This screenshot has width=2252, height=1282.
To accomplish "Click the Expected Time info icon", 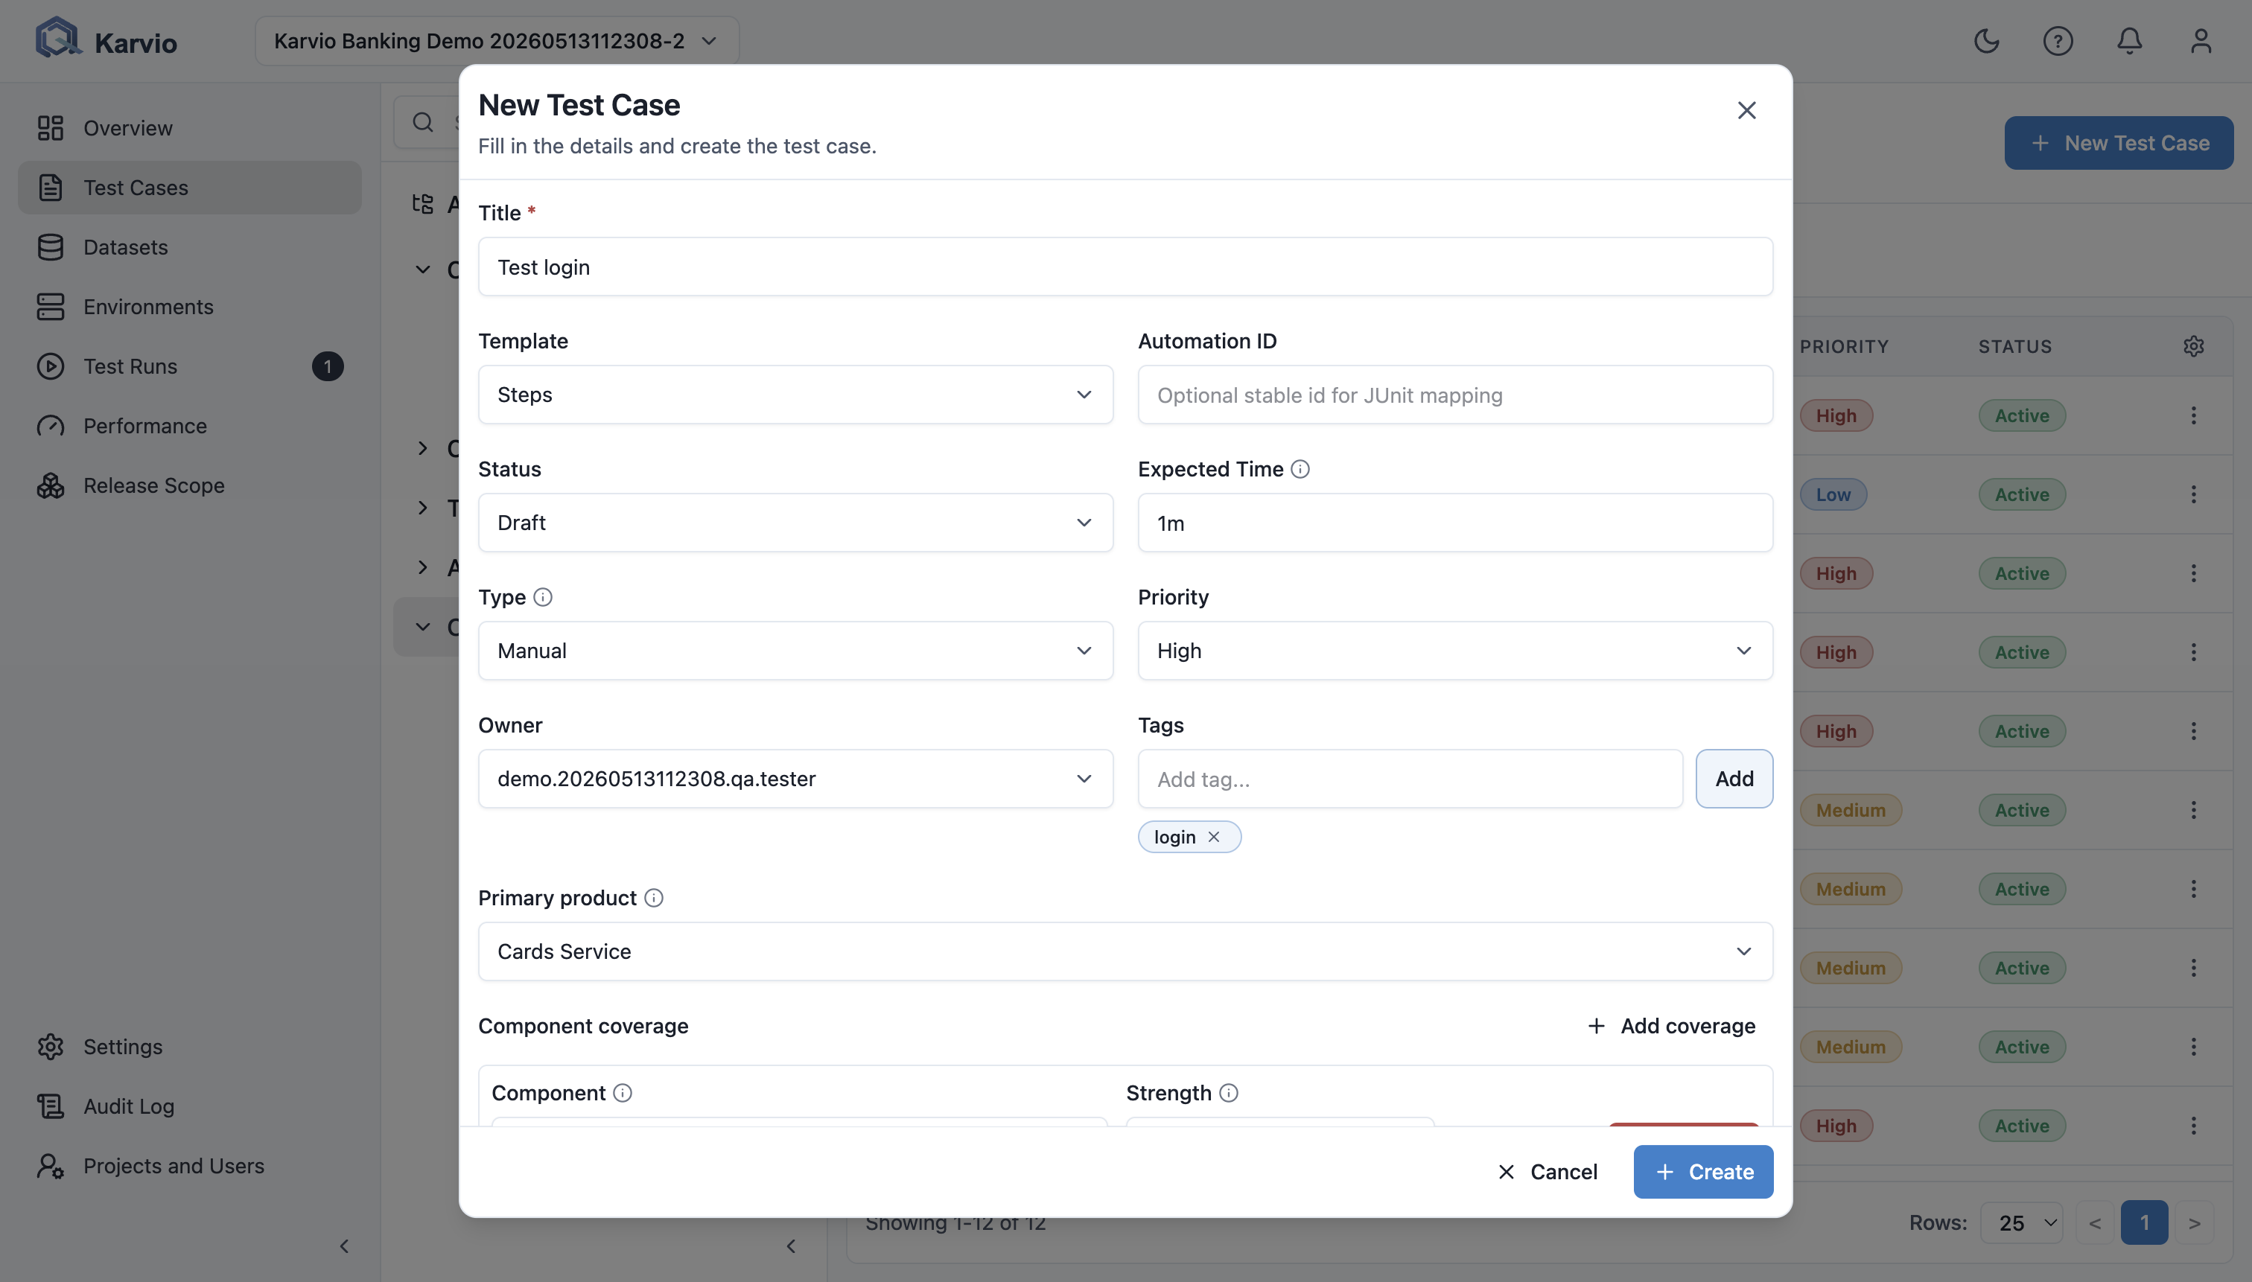I will click(x=1300, y=469).
